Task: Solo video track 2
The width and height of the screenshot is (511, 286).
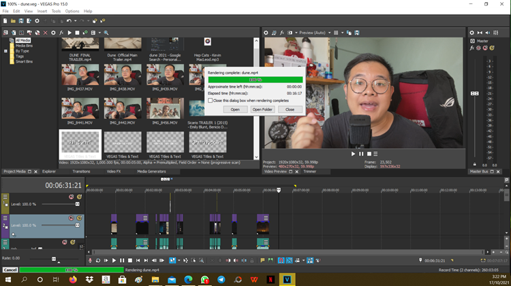Action: pyautogui.click(x=79, y=218)
